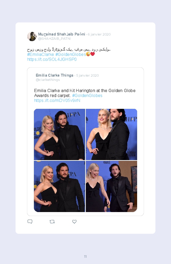Open Muhammad Shahzaib Patni's profile avatar
Viewport: 171px width, 264px height.
coord(32,36)
